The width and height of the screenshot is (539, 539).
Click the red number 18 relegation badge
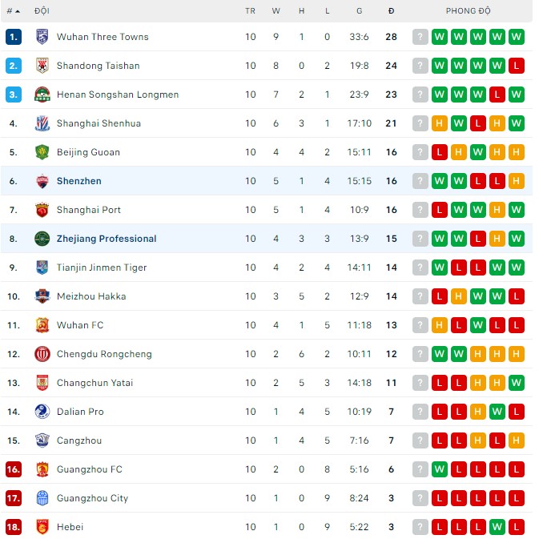click(x=13, y=527)
